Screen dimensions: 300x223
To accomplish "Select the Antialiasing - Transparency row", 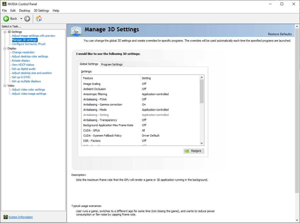I will click(x=140, y=120).
